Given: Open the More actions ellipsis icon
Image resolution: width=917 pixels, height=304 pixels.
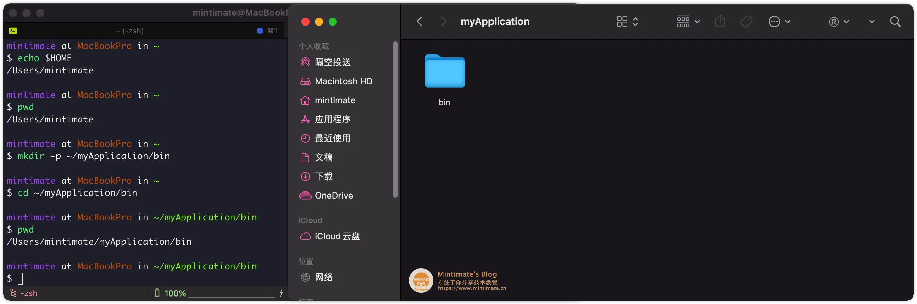Looking at the screenshot, I should [774, 22].
